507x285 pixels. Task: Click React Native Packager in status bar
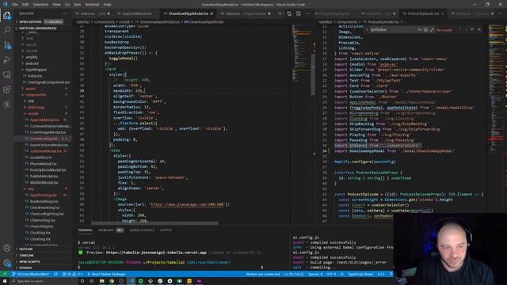click(106, 274)
